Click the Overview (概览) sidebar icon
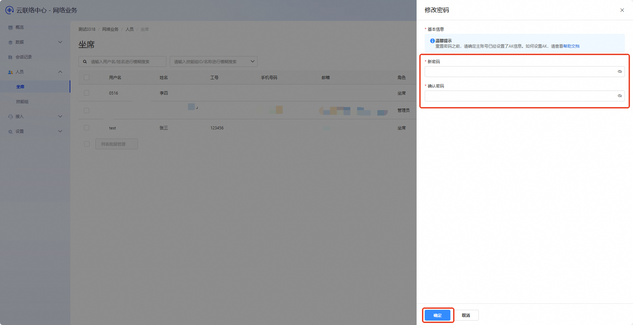The height and width of the screenshot is (325, 633). pyautogui.click(x=10, y=27)
